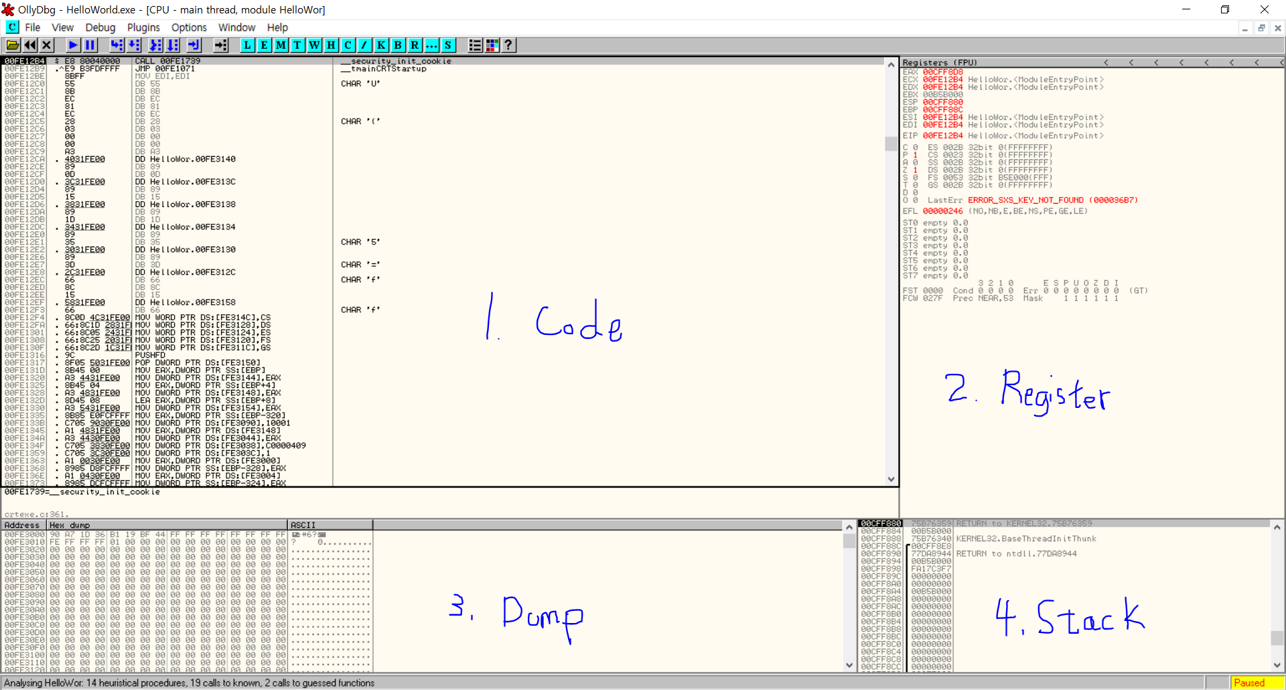Select the JMP 00FE1071 instruction line

tap(165, 68)
